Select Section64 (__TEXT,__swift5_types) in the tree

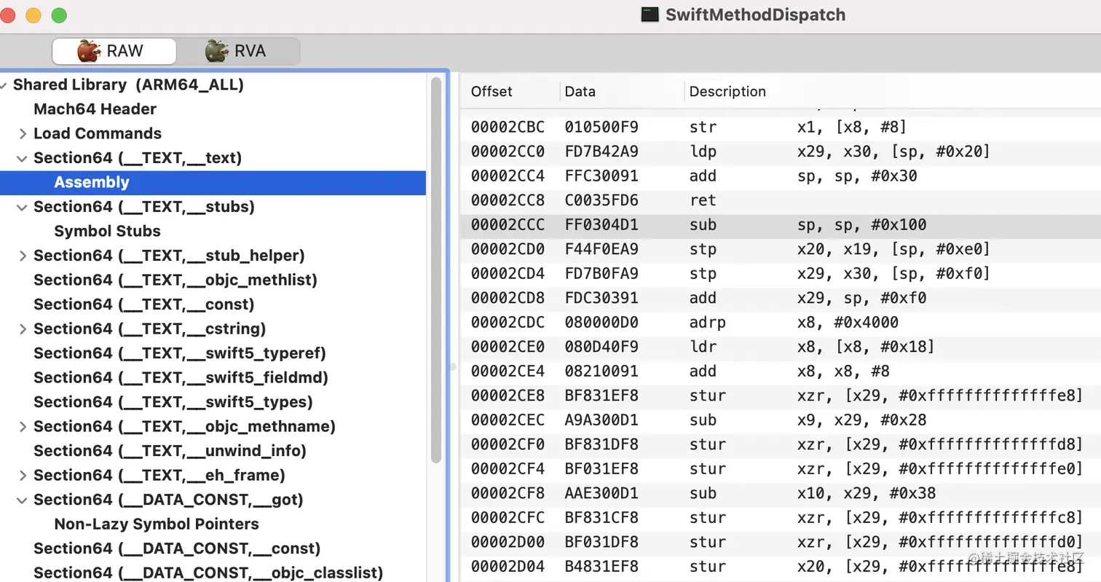[x=173, y=401]
